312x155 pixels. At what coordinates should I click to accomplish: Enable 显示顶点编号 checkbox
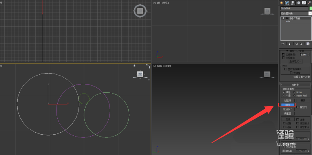tap(286, 69)
